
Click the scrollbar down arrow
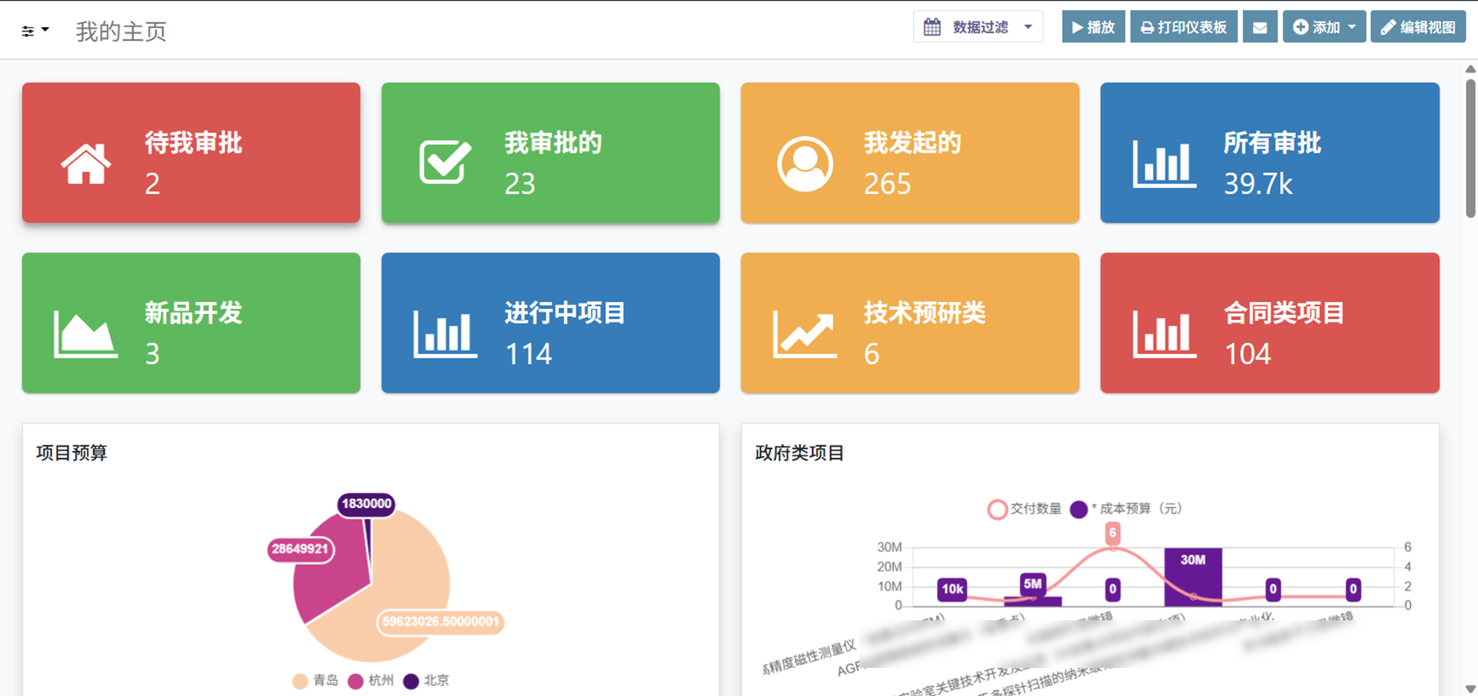[x=1470, y=688]
